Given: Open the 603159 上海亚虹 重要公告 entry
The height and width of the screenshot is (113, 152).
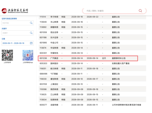Looking at the screenshot, I should 116,84.
